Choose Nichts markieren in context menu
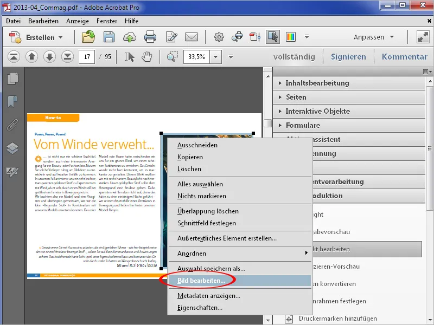Image resolution: width=434 pixels, height=325 pixels. 240,196
